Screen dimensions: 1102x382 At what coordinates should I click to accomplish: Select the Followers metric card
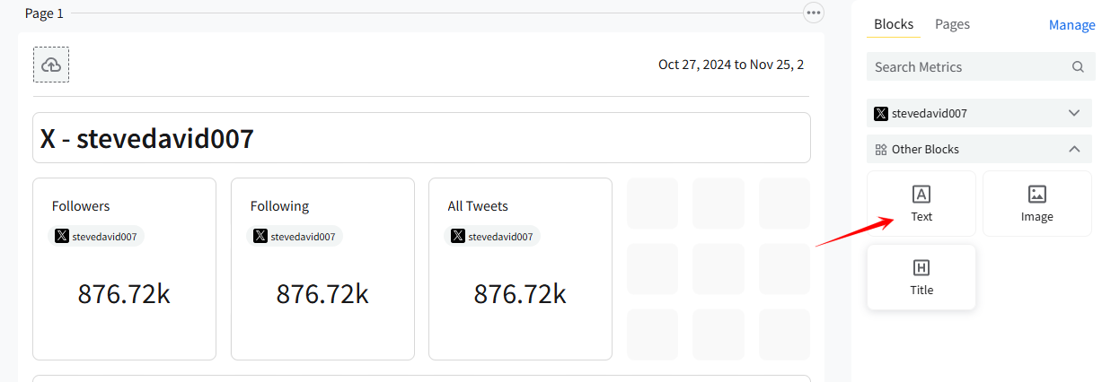(x=124, y=269)
